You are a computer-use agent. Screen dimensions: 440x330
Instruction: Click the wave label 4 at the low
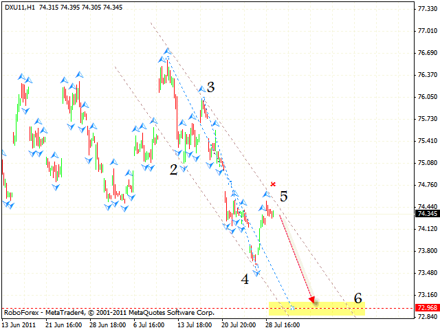point(245,279)
